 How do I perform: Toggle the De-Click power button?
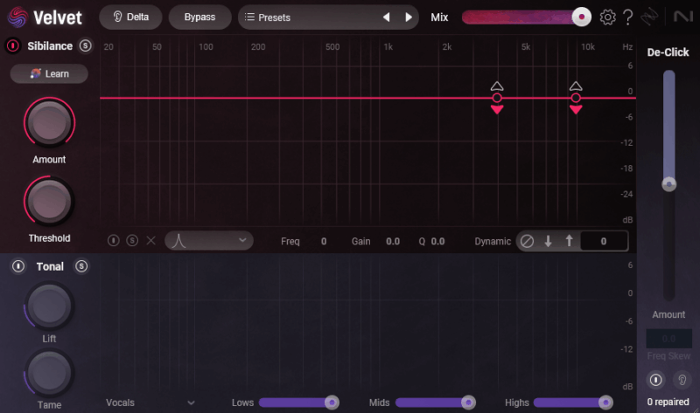[655, 380]
